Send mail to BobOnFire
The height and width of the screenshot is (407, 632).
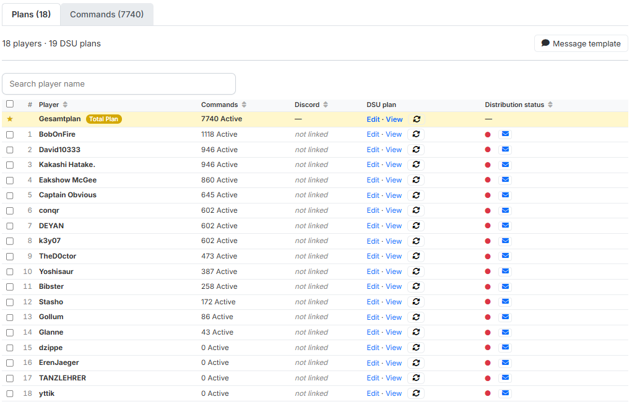tap(505, 134)
